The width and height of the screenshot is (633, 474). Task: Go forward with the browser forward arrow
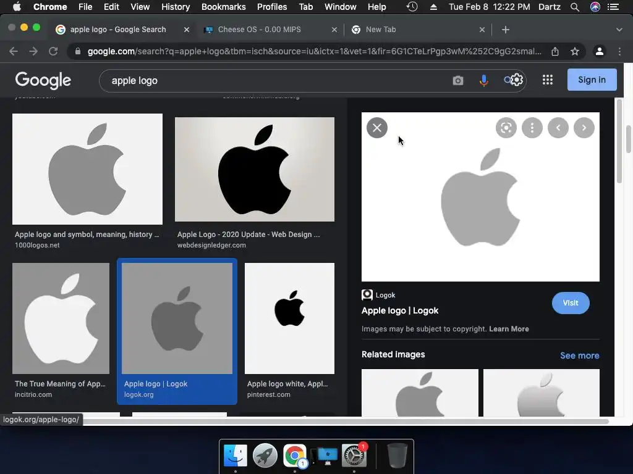(33, 51)
